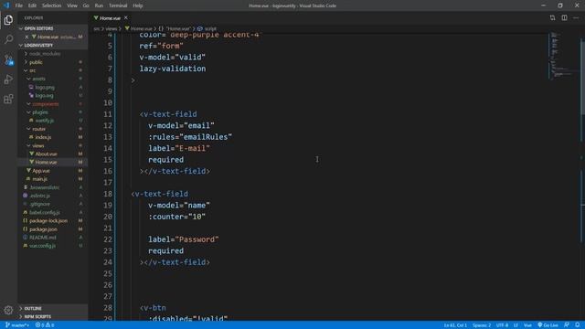Expand the Outline section
585x329 pixels.
(52, 309)
